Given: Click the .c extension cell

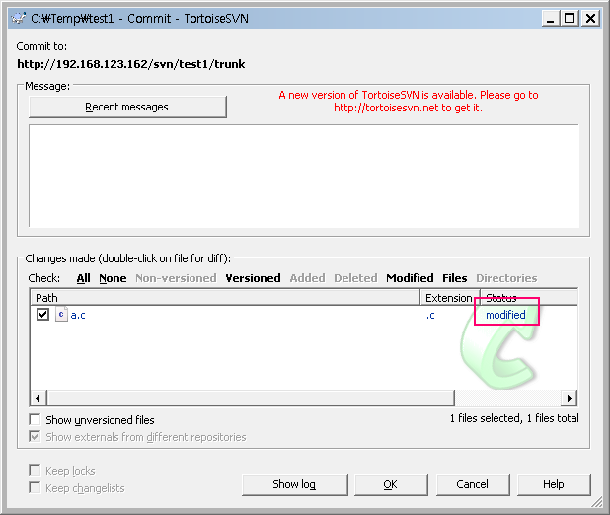Looking at the screenshot, I should pos(430,315).
